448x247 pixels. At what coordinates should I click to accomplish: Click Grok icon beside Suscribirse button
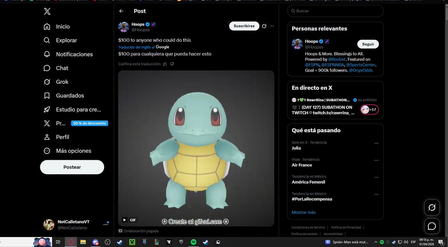(x=264, y=26)
